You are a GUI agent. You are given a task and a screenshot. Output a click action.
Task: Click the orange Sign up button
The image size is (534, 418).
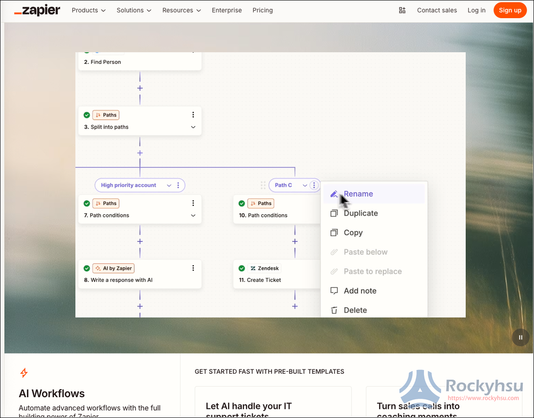(510, 10)
